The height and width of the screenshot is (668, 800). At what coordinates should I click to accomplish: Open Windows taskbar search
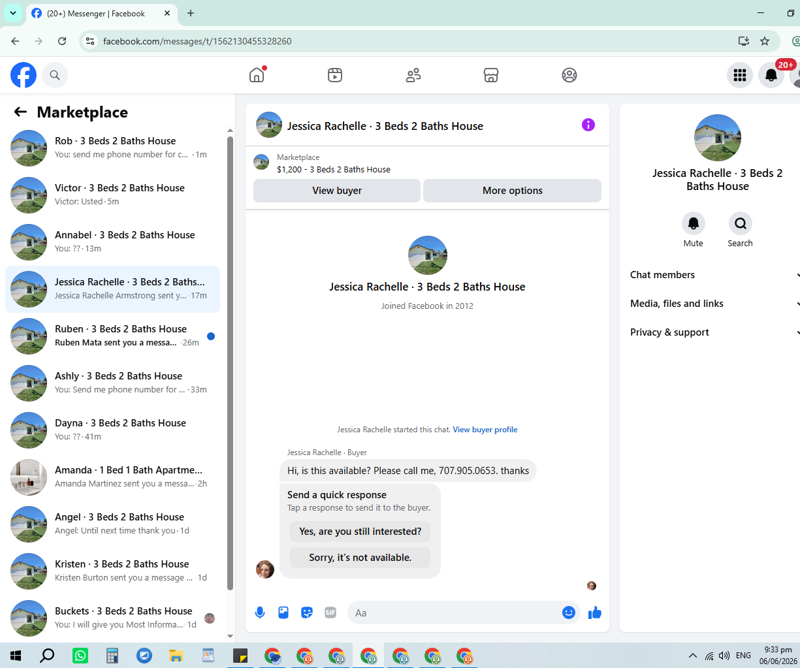coord(47,656)
